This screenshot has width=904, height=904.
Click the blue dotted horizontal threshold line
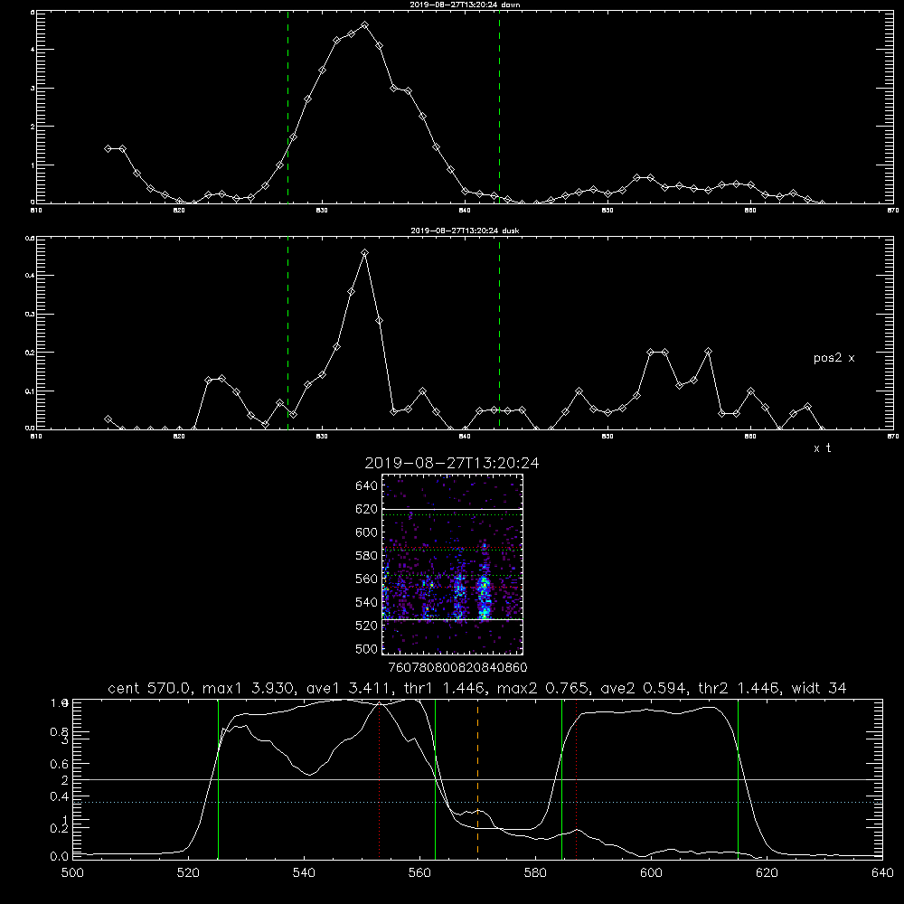(x=477, y=802)
